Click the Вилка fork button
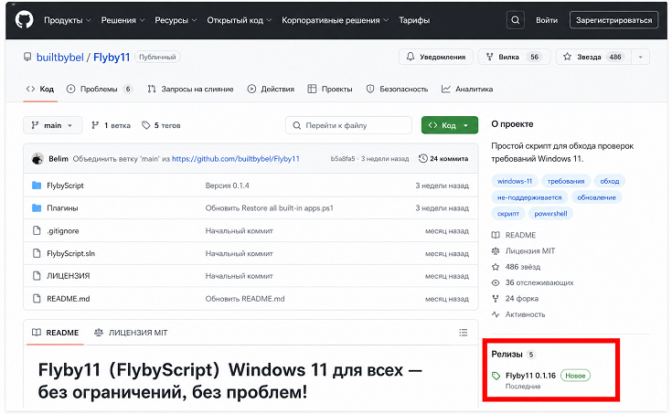Image resolution: width=672 pixels, height=414 pixels. point(514,57)
